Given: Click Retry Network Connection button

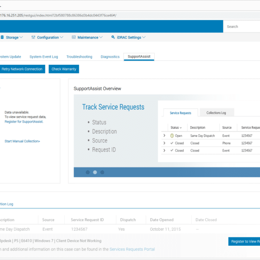Looking at the screenshot, I should pos(22,69).
